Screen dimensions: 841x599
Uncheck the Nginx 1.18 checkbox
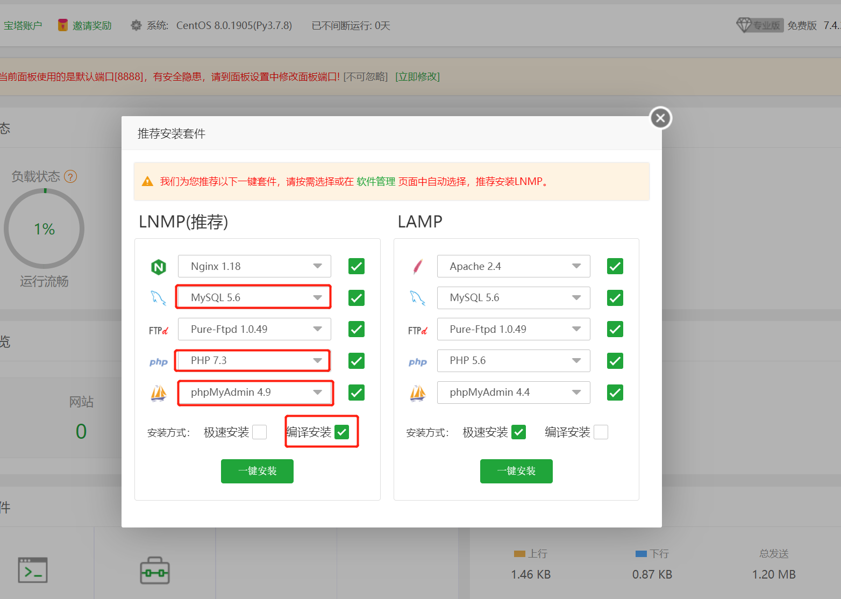pos(357,266)
